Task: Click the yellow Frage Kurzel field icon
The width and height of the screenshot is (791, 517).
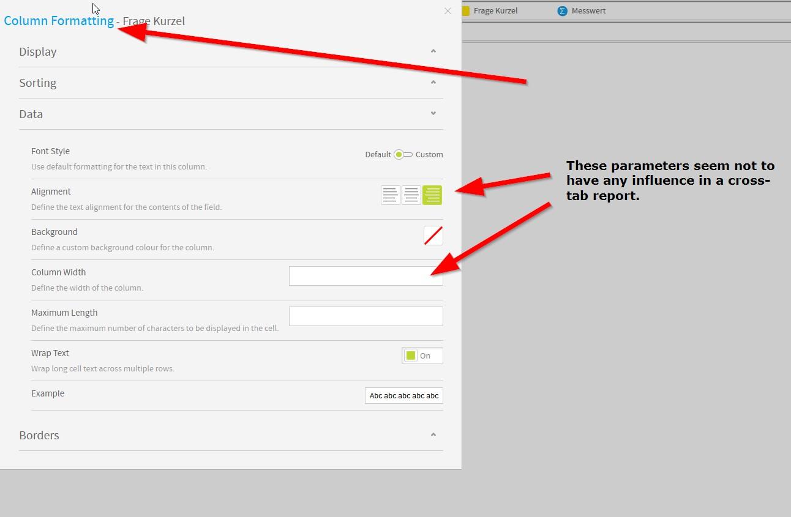Action: 465,11
